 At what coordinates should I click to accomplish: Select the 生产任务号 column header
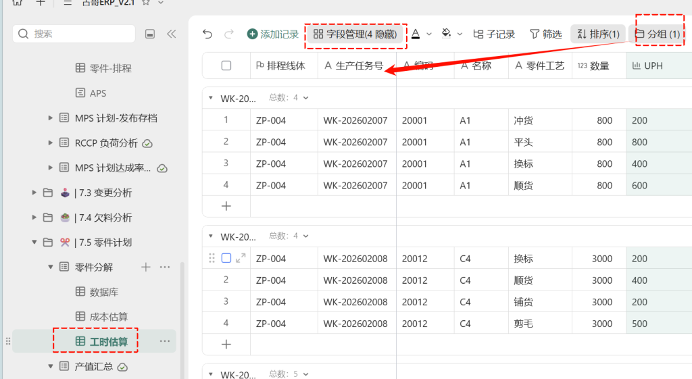click(357, 66)
